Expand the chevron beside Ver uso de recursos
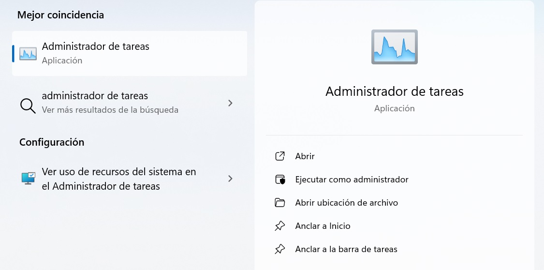This screenshot has width=544, height=270. pyautogui.click(x=230, y=179)
